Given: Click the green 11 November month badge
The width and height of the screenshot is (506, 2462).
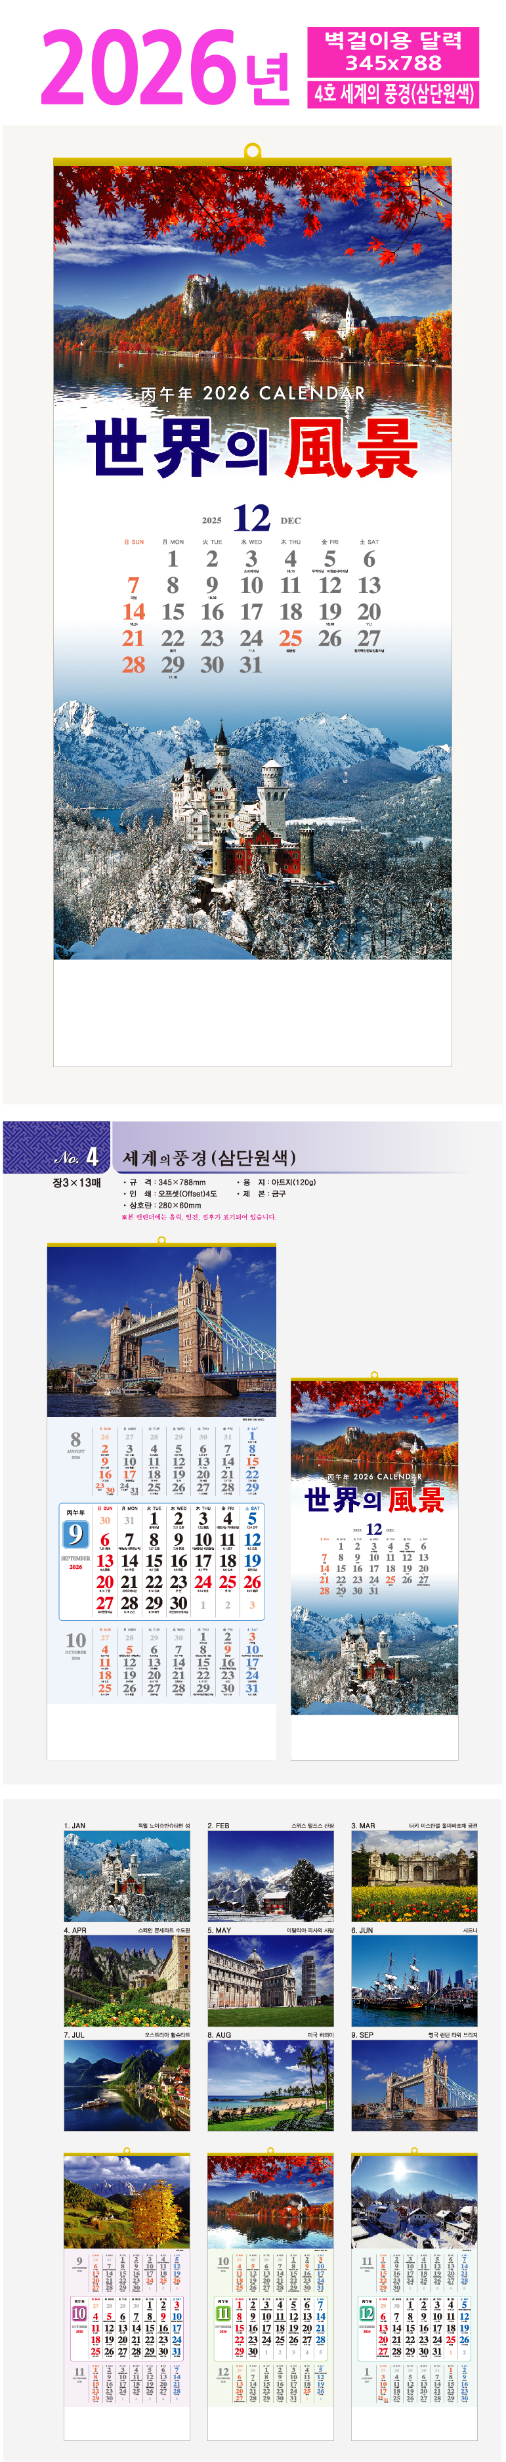Looking at the screenshot, I should click(222, 2314).
